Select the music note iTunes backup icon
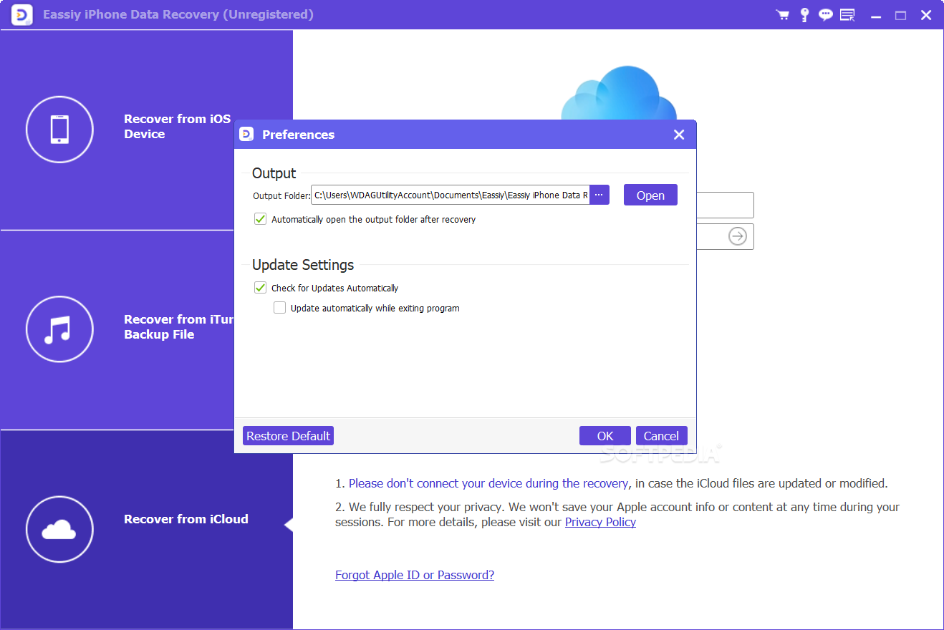This screenshot has height=630, width=944. (x=59, y=329)
